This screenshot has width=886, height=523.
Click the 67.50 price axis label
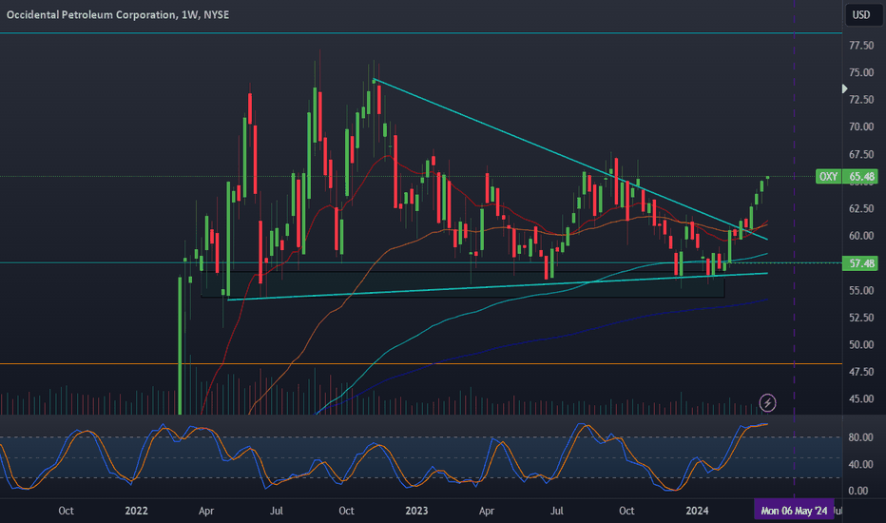861,154
